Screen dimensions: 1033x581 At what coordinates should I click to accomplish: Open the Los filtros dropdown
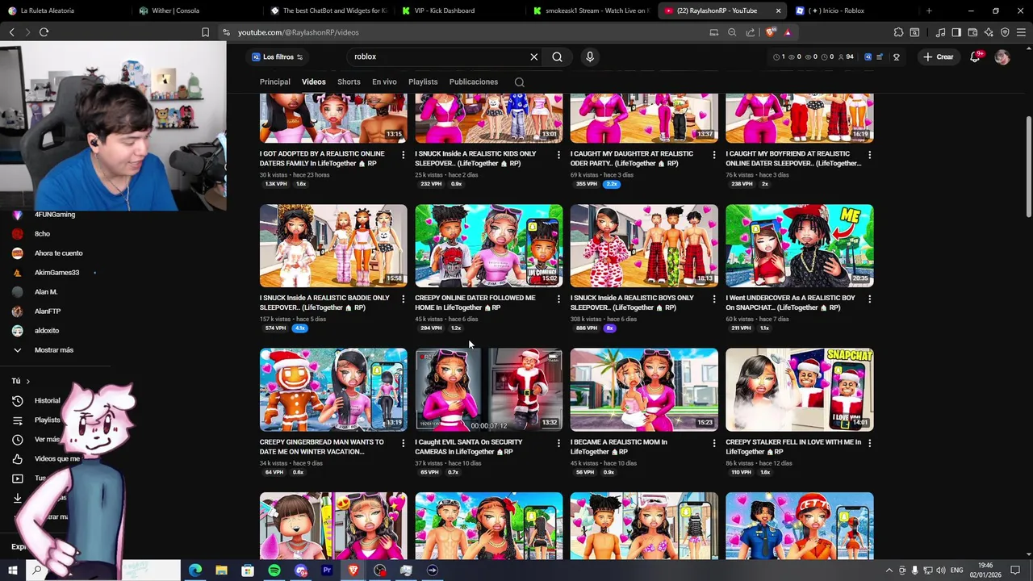pos(277,56)
